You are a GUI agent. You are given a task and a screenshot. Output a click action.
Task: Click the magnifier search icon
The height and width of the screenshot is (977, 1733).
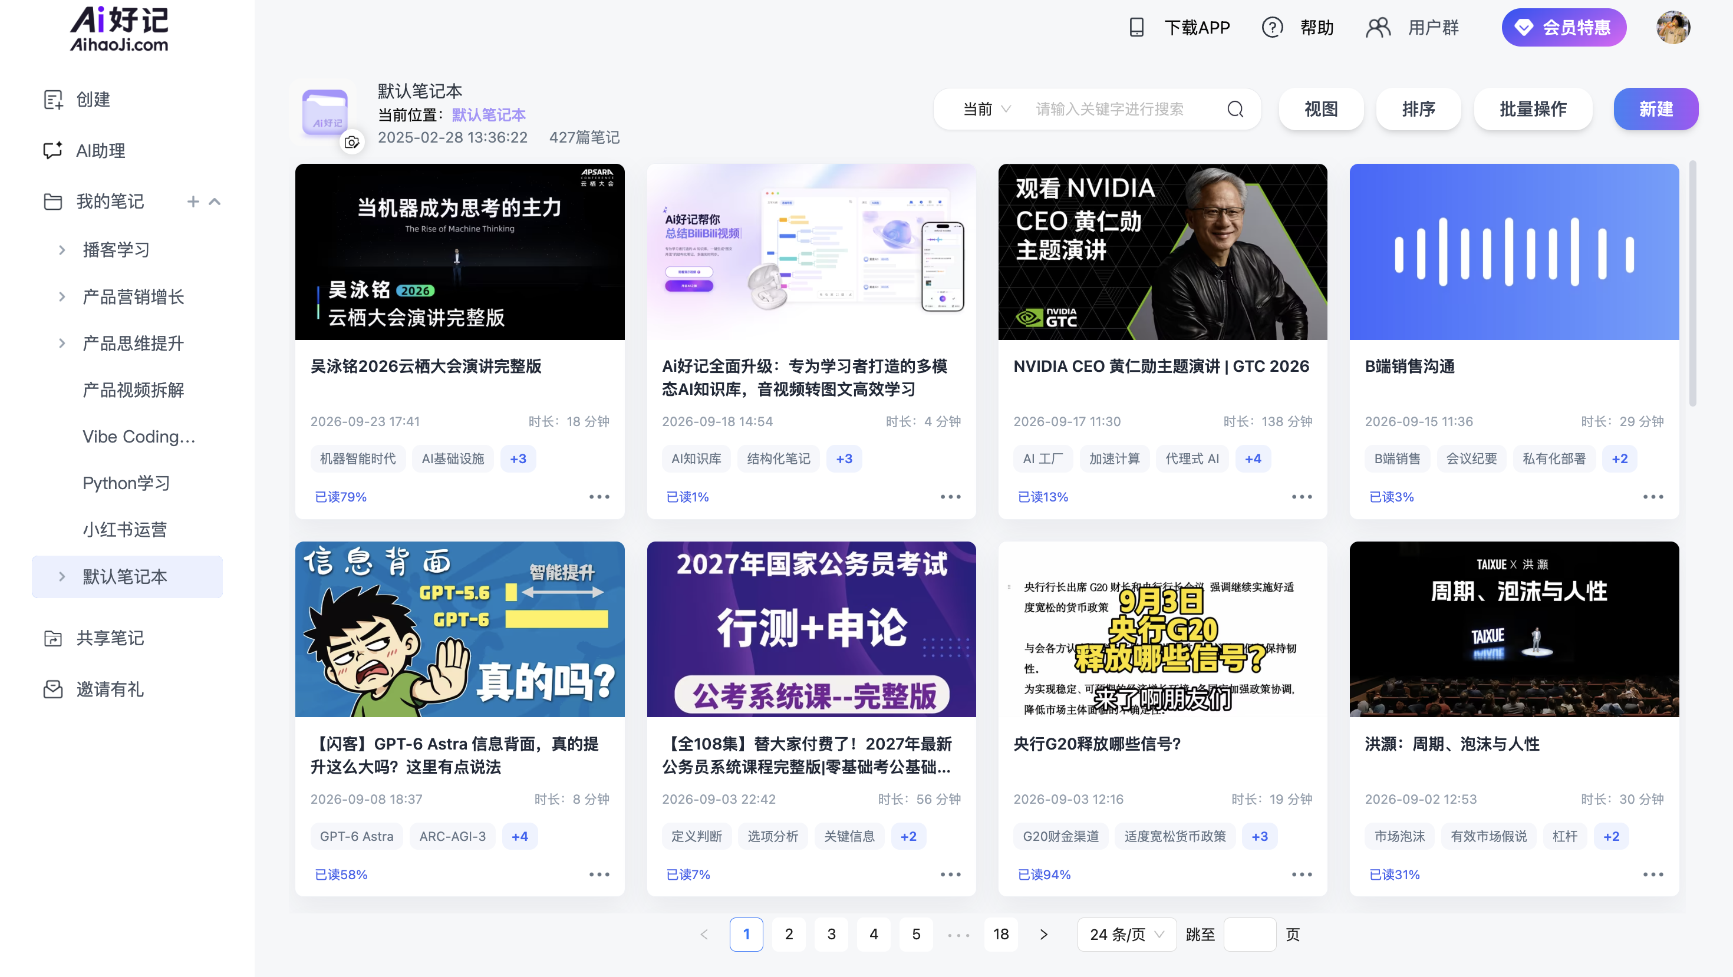click(x=1235, y=109)
